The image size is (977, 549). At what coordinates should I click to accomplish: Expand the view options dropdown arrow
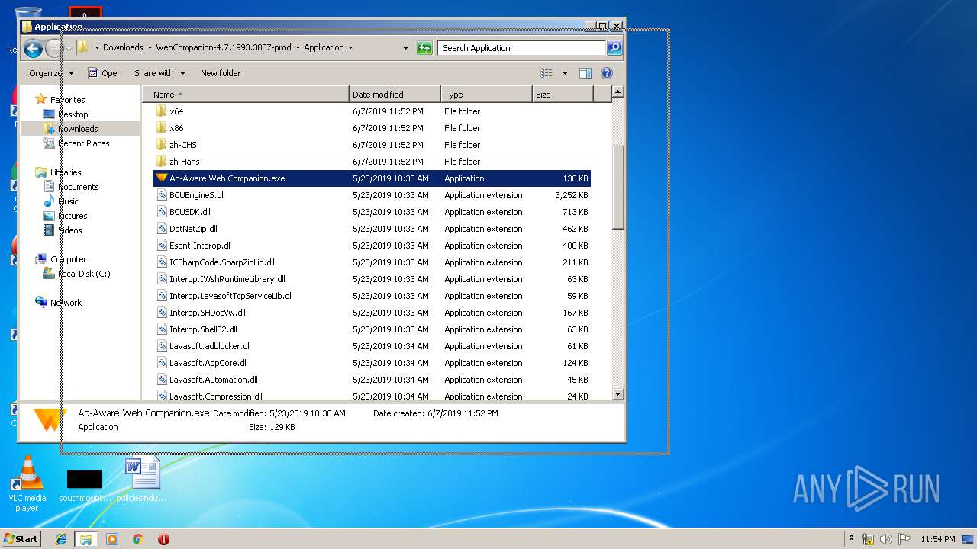565,73
